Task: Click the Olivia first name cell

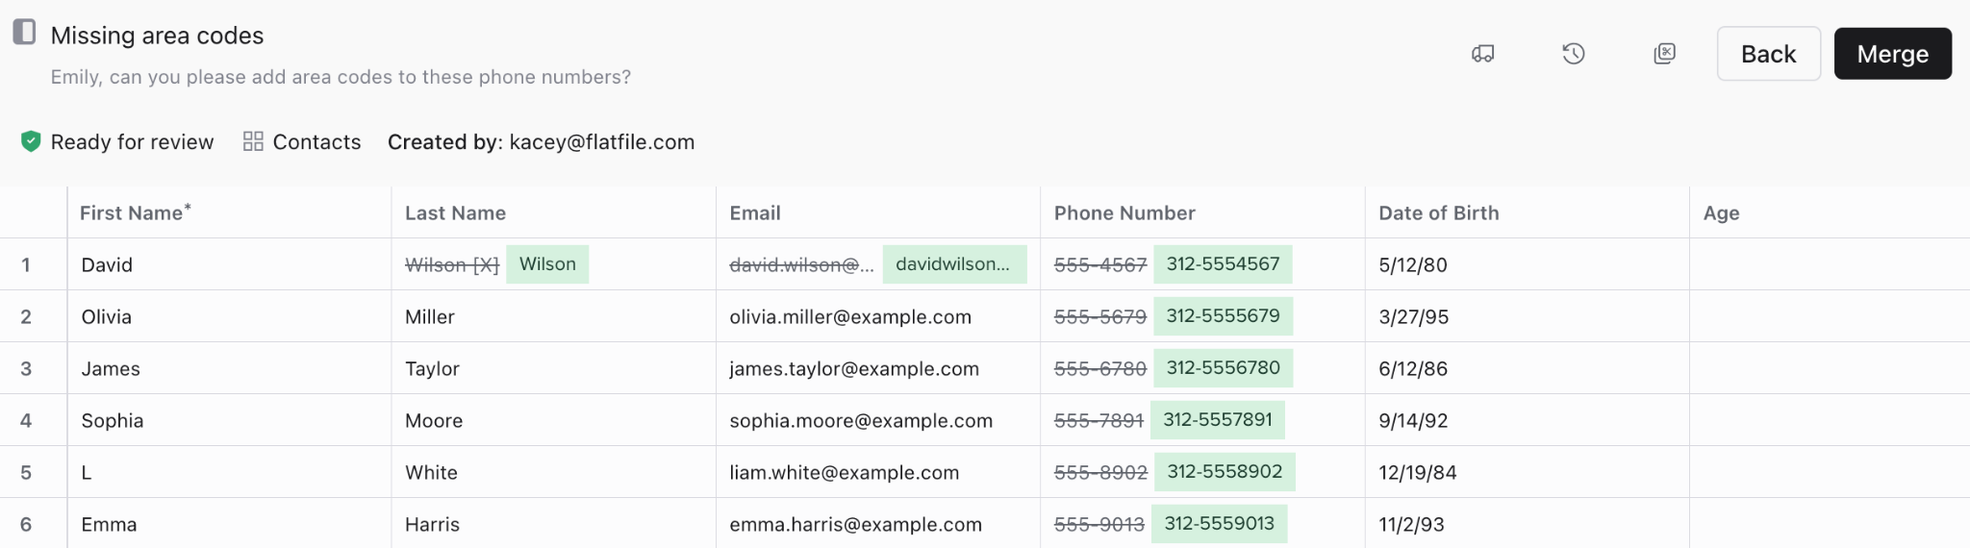Action: coord(107,317)
